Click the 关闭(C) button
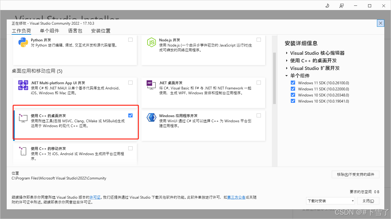Viewport: 391px width, 219px height. click(x=368, y=201)
